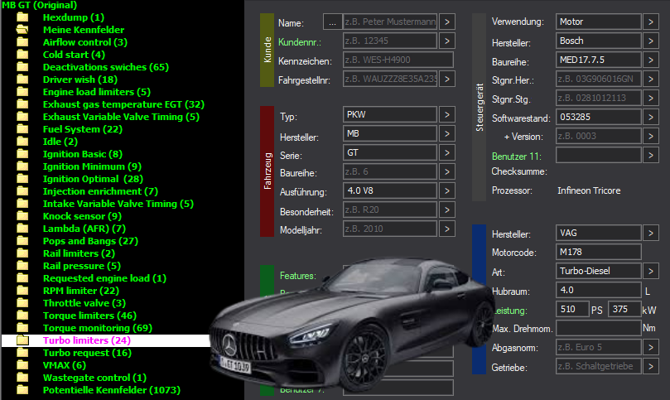Click the Leistung green label

(x=510, y=311)
